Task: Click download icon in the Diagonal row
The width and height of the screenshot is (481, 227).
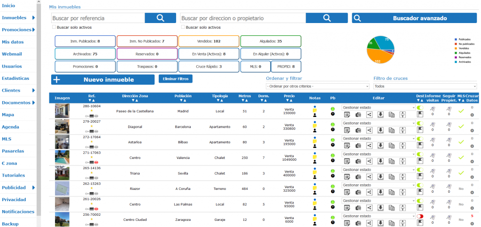Action: point(380,130)
